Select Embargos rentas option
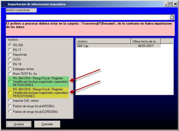This screenshot has width=179, height=131. click(10, 69)
